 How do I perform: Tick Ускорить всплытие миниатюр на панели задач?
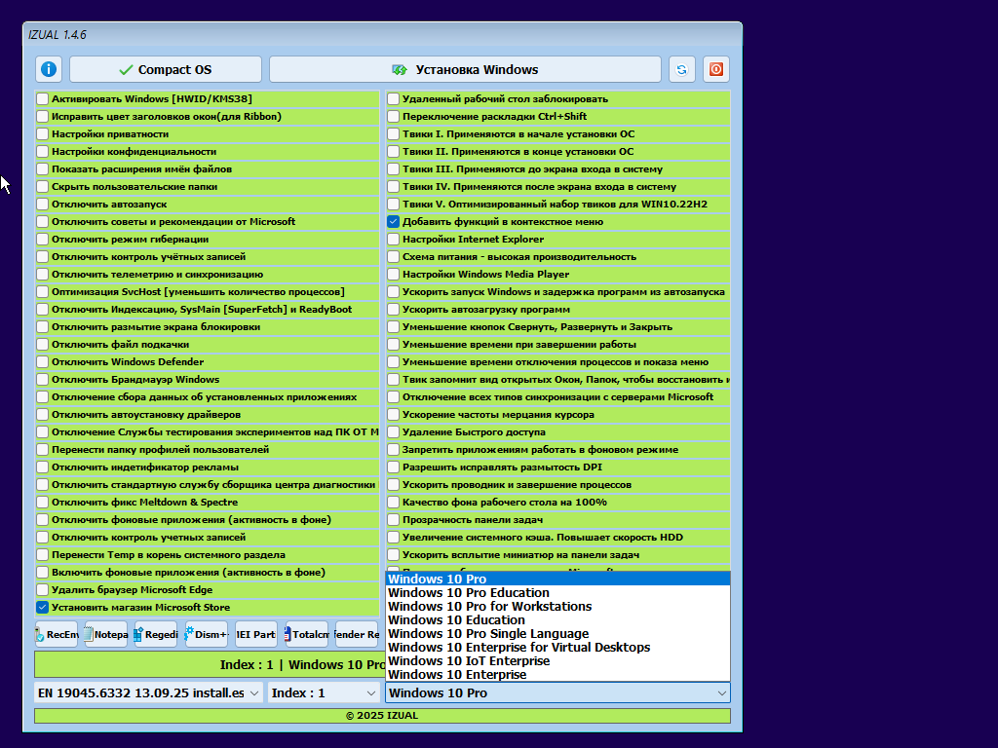[x=394, y=554]
